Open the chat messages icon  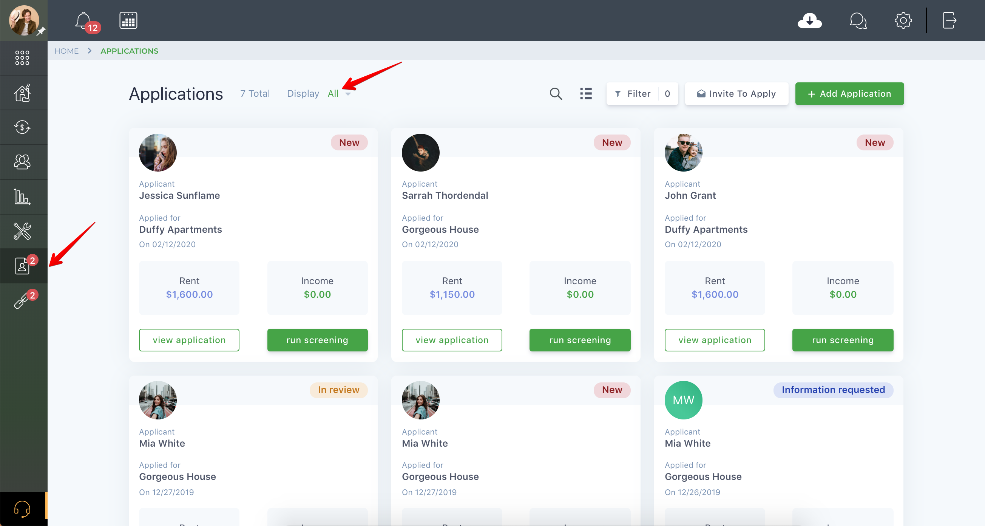(x=858, y=21)
